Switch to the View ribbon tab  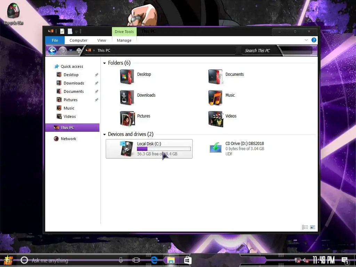pos(102,40)
